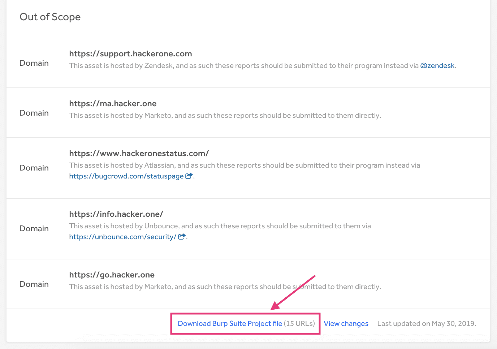The width and height of the screenshot is (497, 349).
Task: Open the external link icon after bugcrowd statuspage
Action: click(x=189, y=176)
